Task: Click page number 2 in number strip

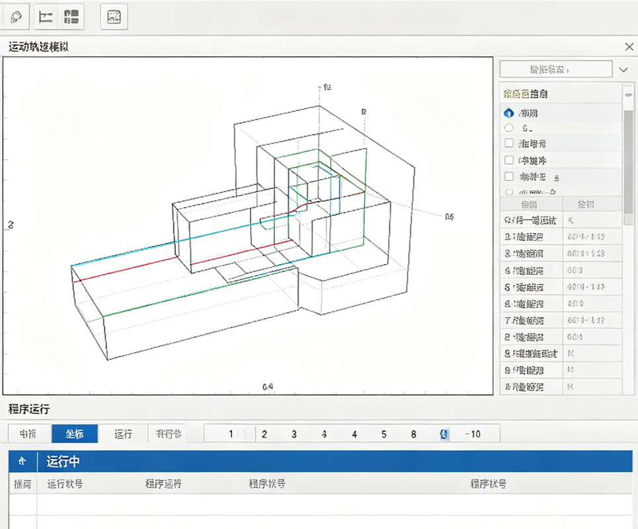Action: click(x=264, y=434)
